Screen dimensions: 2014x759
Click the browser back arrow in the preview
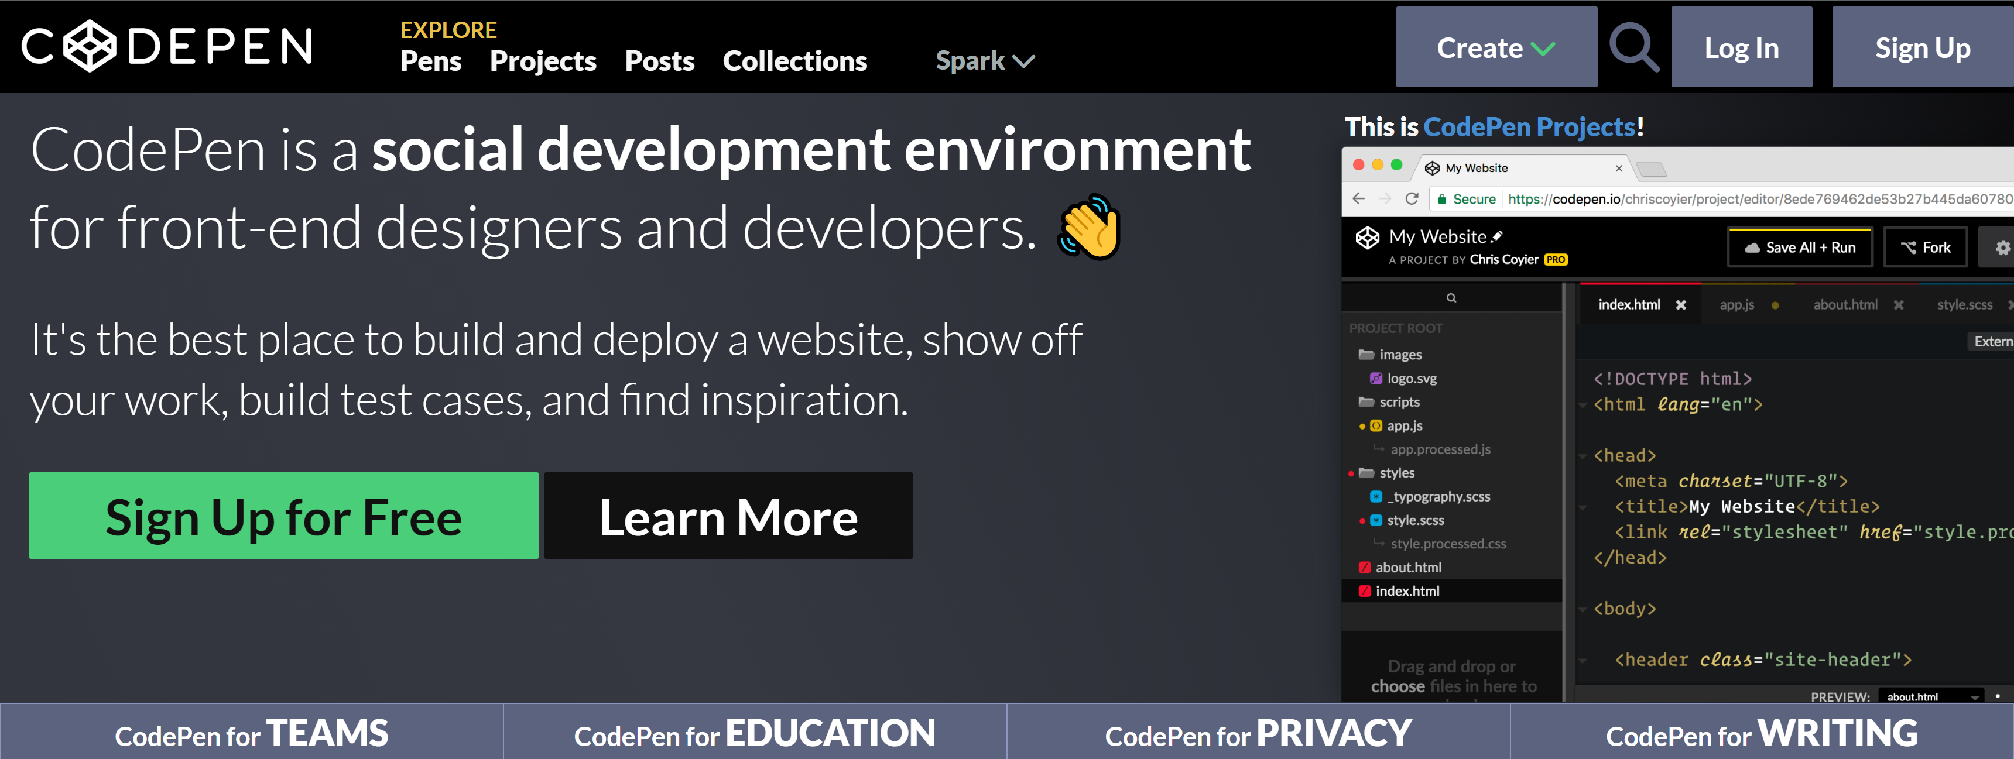[1359, 198]
